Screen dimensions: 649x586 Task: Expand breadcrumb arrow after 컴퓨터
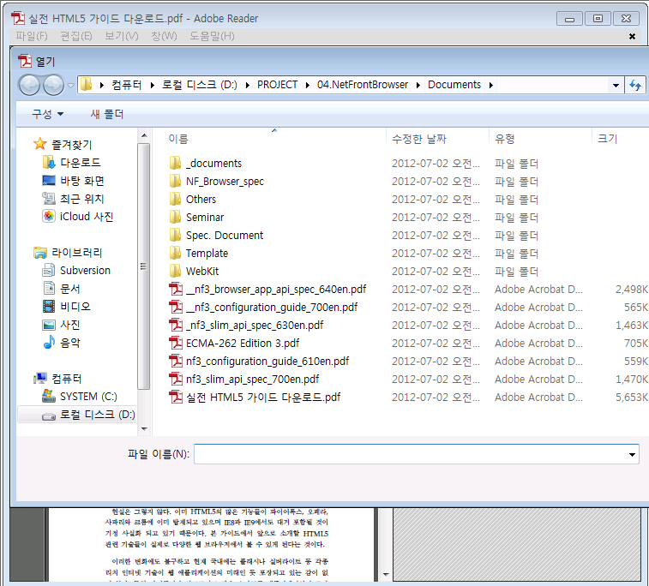[x=153, y=85]
